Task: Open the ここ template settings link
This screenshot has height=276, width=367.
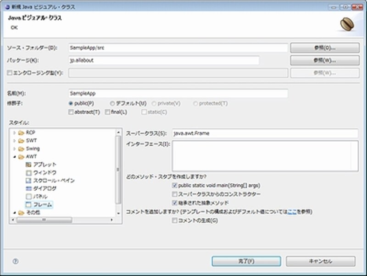Action: coord(292,212)
